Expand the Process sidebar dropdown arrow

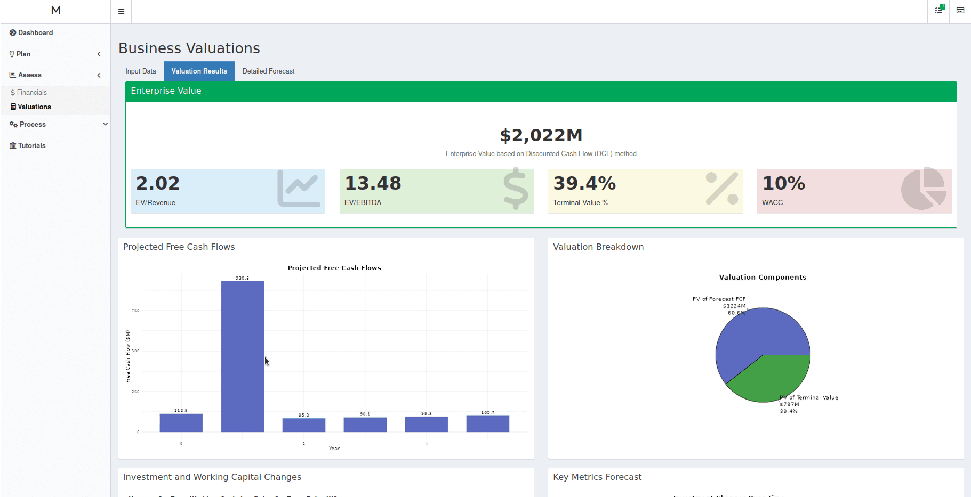(105, 124)
